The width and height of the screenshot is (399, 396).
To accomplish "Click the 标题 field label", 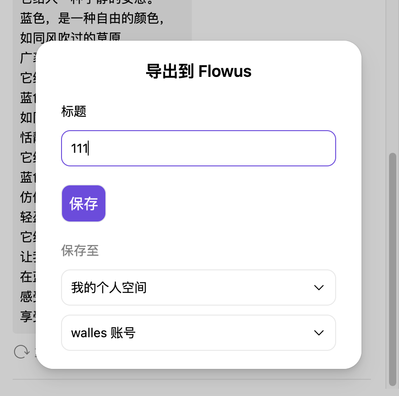I will point(73,112).
